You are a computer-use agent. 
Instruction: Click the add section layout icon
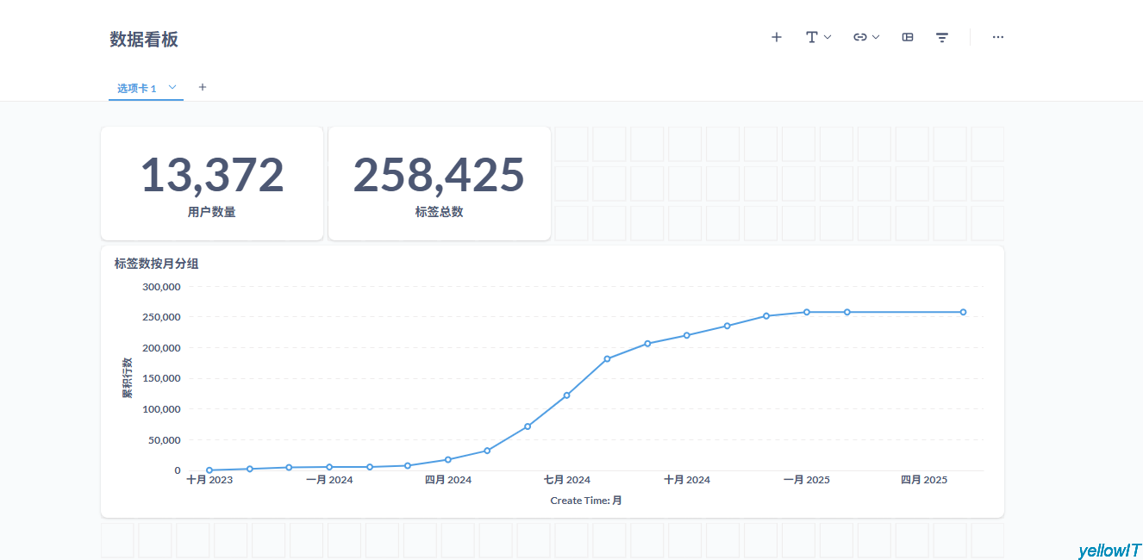[907, 37]
